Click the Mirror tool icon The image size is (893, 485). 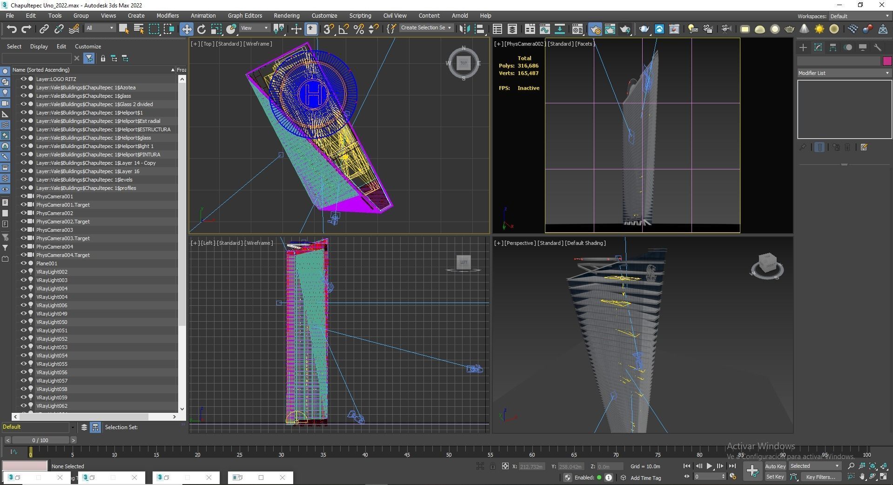point(464,29)
